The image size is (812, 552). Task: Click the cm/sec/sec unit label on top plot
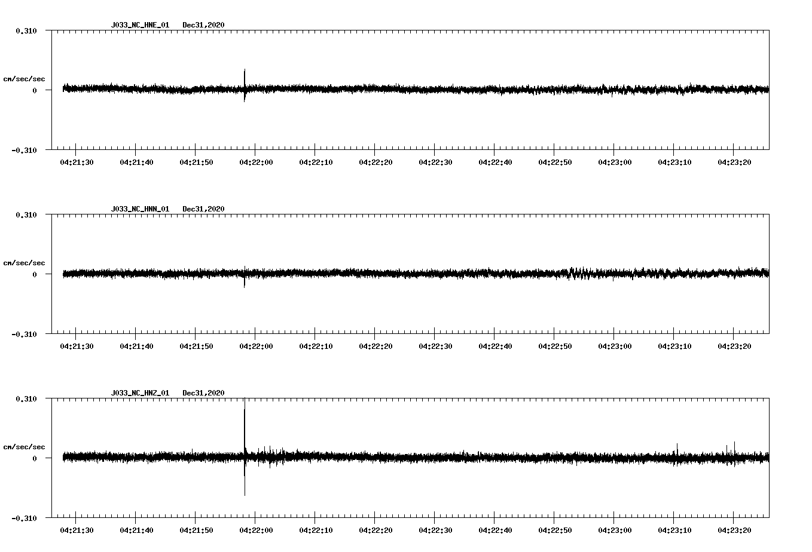point(25,78)
